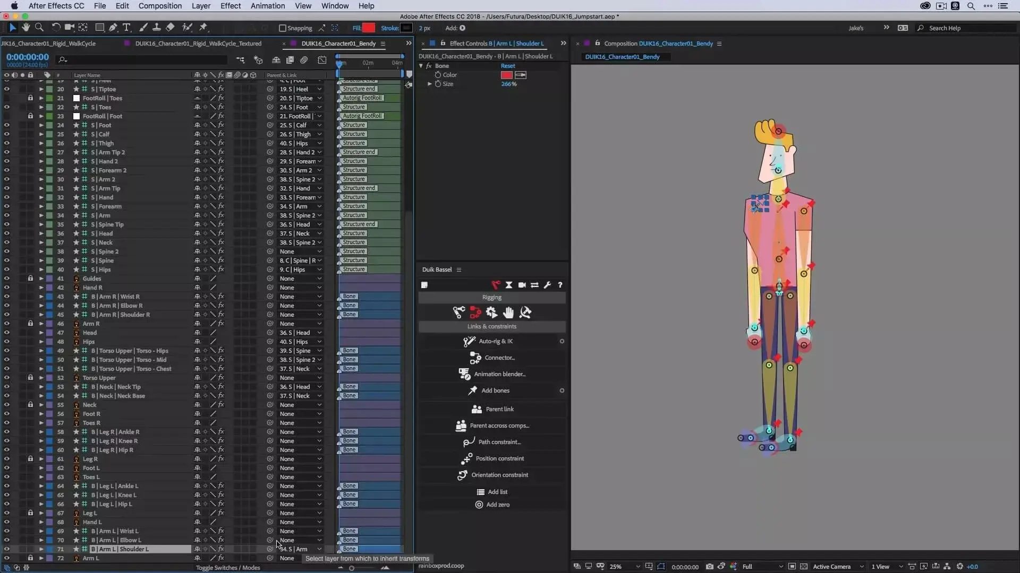Open magnification 25% dropdown
The height and width of the screenshot is (573, 1020).
tap(625, 567)
